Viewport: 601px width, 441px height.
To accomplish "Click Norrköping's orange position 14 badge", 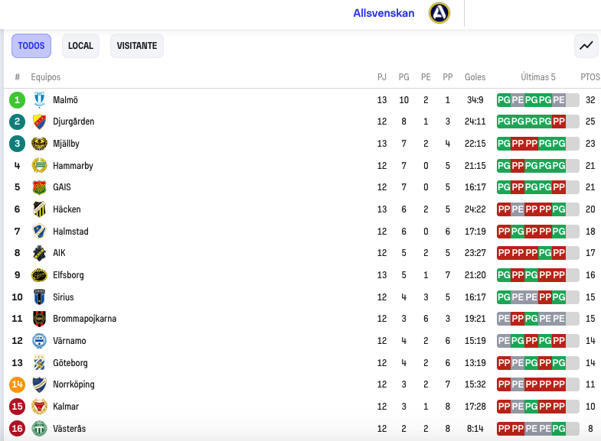I will pos(18,384).
